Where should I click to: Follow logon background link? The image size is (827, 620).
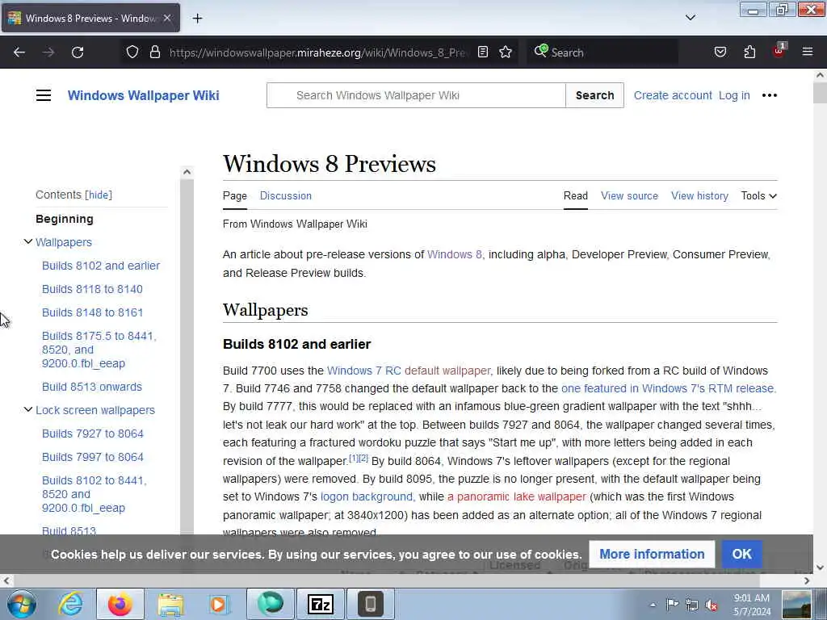click(367, 496)
